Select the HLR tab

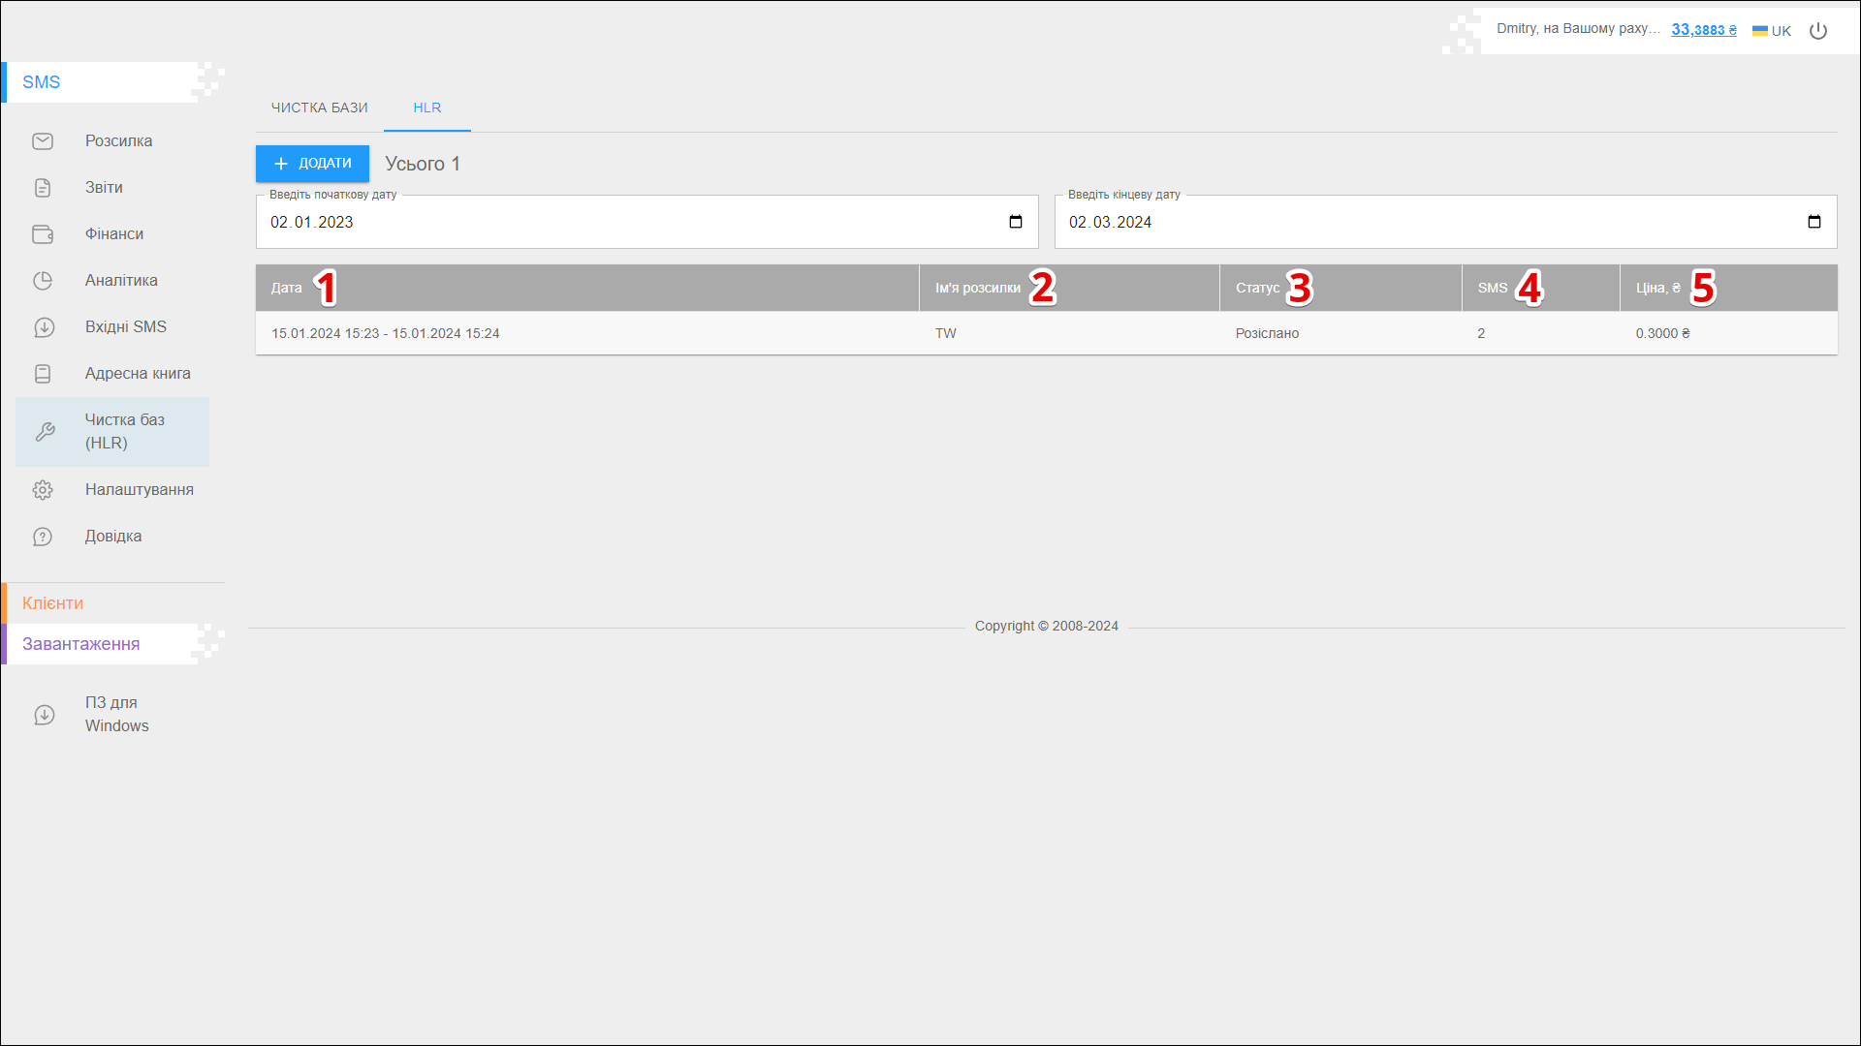pyautogui.click(x=426, y=108)
